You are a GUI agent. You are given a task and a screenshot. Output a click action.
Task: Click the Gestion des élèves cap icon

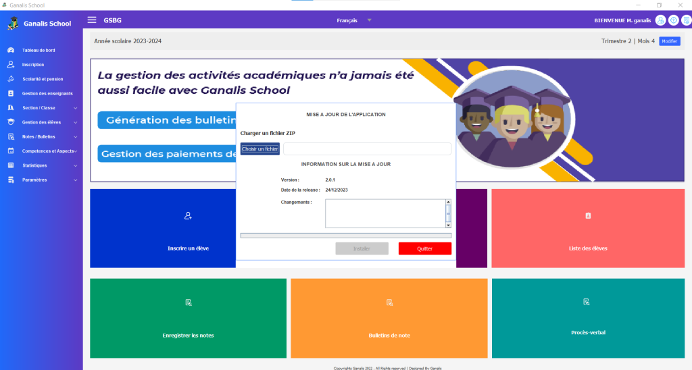[x=11, y=122]
